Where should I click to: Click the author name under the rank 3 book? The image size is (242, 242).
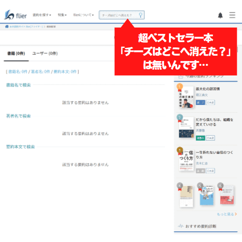point(202,163)
